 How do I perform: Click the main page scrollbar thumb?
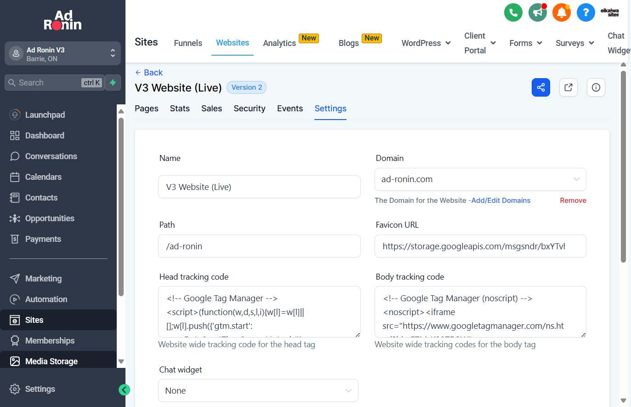tap(623, 166)
